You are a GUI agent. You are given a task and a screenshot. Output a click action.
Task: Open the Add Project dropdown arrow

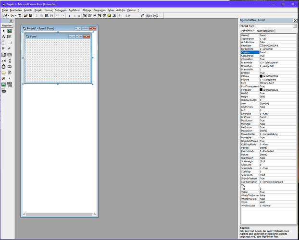[9, 16]
